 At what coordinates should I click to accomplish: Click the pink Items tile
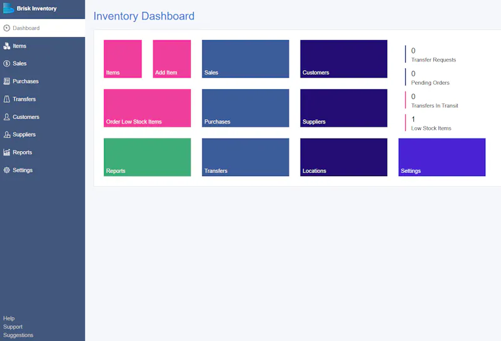click(123, 59)
